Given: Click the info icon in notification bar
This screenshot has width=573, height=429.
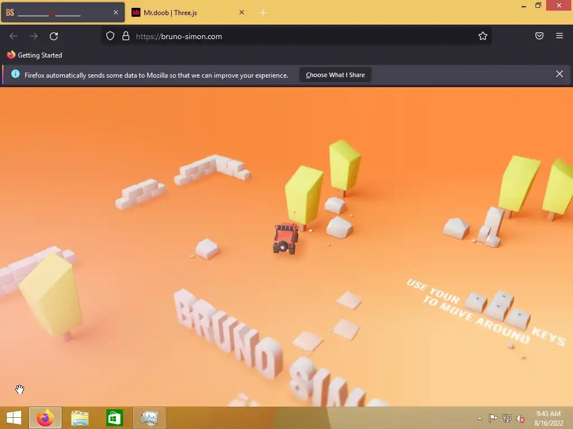Looking at the screenshot, I should (15, 74).
